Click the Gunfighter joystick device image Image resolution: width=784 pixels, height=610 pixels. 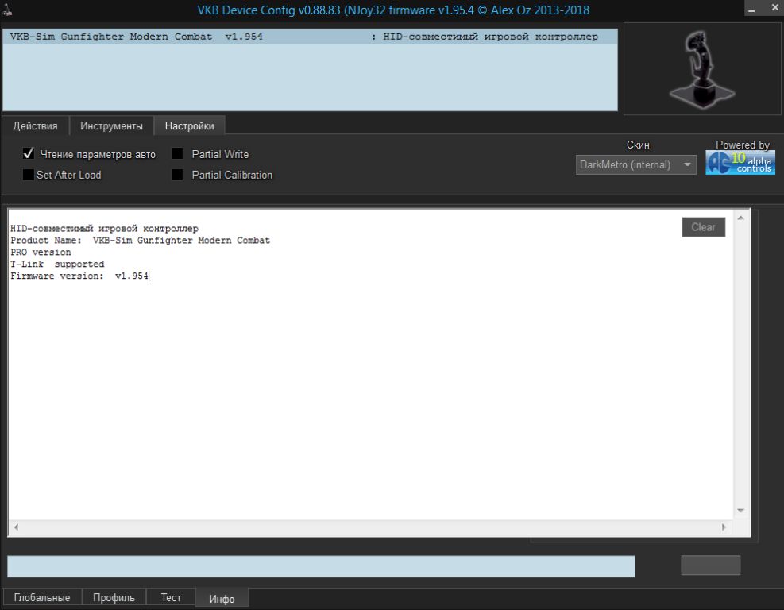click(702, 69)
